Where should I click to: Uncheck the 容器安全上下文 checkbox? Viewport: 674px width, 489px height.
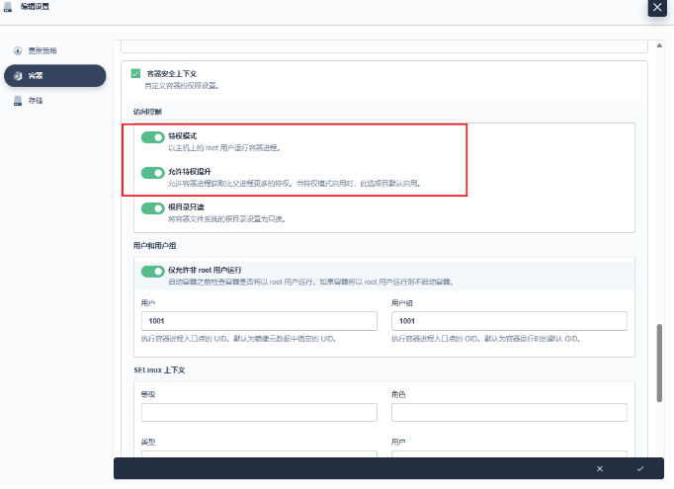[x=136, y=73]
